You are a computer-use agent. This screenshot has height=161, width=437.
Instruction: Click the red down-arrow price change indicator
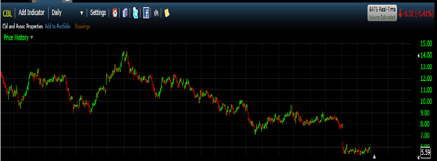400,14
